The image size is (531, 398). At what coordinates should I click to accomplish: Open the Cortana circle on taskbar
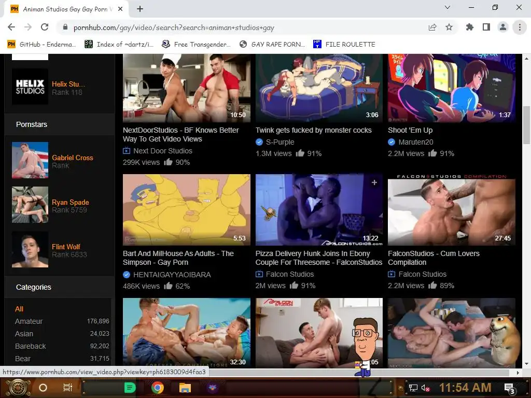coord(43,388)
